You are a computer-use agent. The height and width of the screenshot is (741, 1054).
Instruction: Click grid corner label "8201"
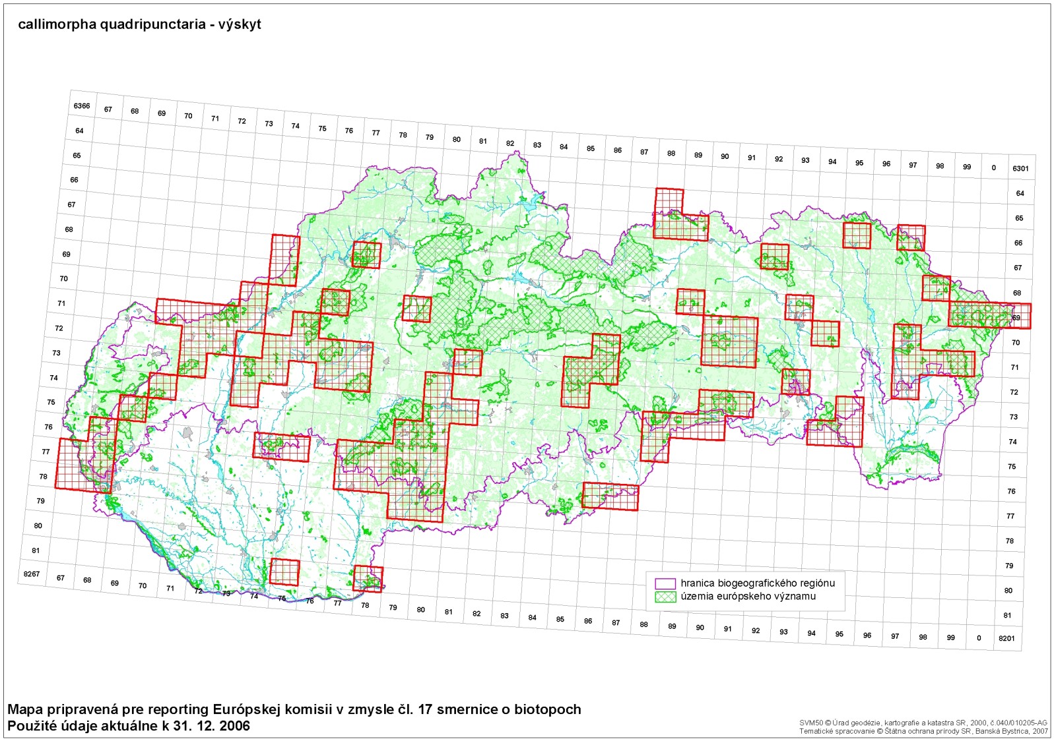[x=1006, y=638]
